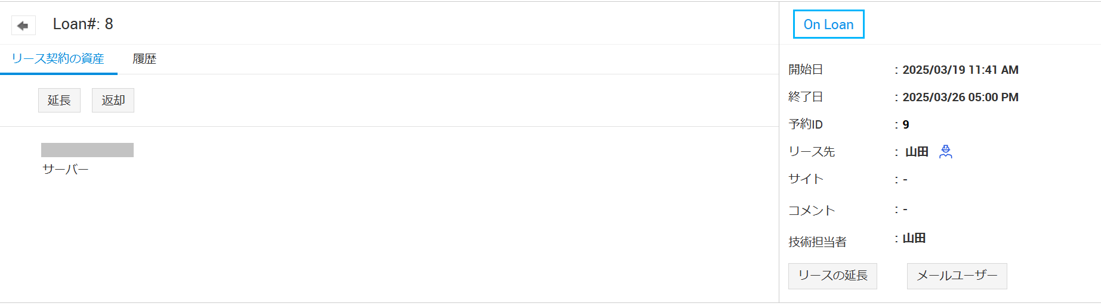
Task: Click the サイト field label
Action: [806, 179]
